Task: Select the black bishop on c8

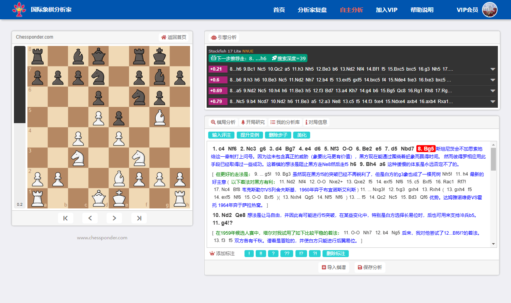Action: tap(78, 56)
